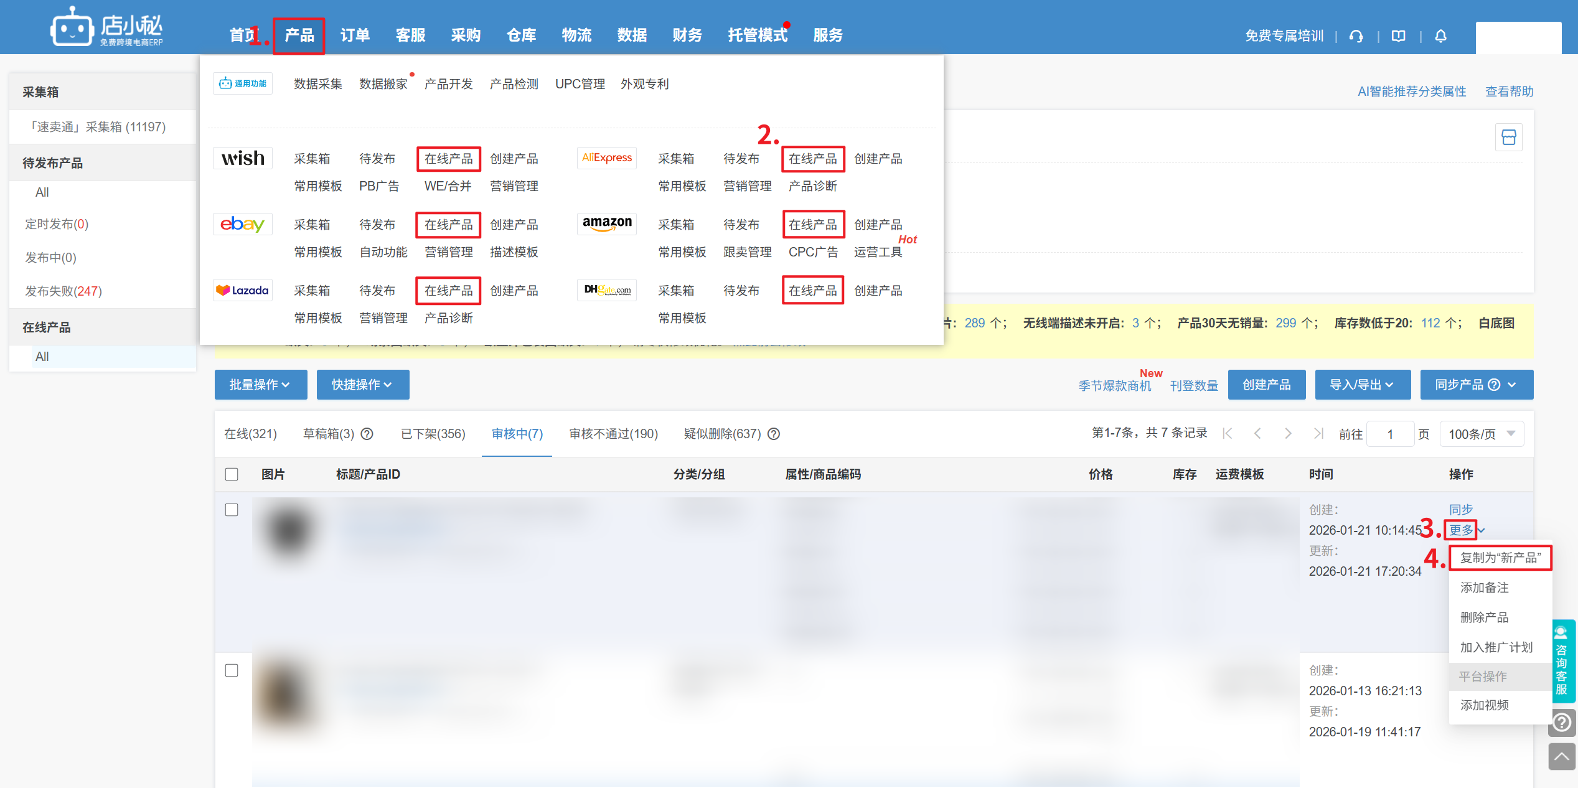Expand the 批量操作 dropdown
The height and width of the screenshot is (788, 1578).
[x=260, y=385]
